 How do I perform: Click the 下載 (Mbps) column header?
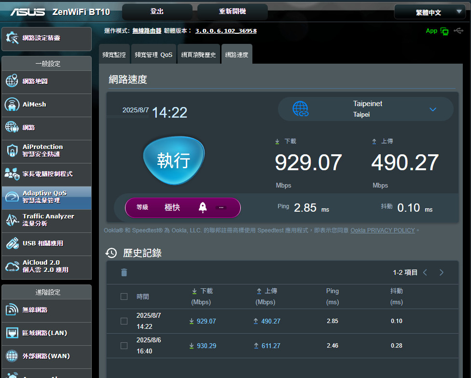202,297
